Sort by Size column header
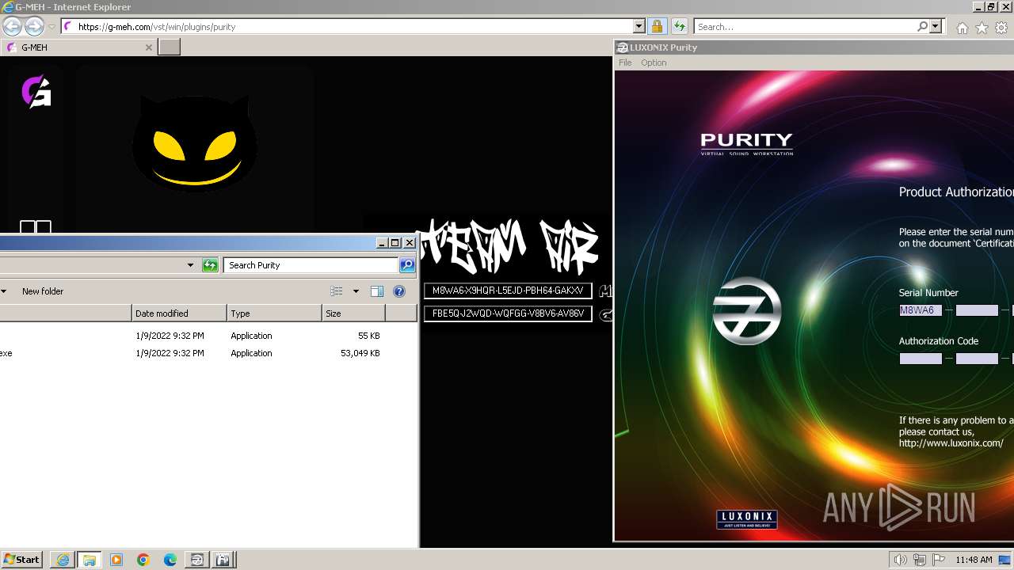 point(353,313)
